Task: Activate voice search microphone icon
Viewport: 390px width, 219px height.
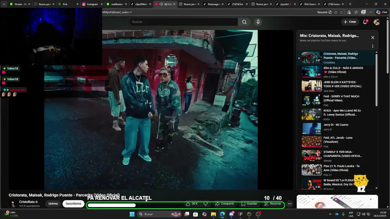Action: point(258,22)
